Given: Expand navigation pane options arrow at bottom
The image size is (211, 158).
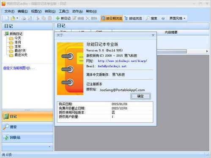Looking at the screenshot, I should point(49,147).
